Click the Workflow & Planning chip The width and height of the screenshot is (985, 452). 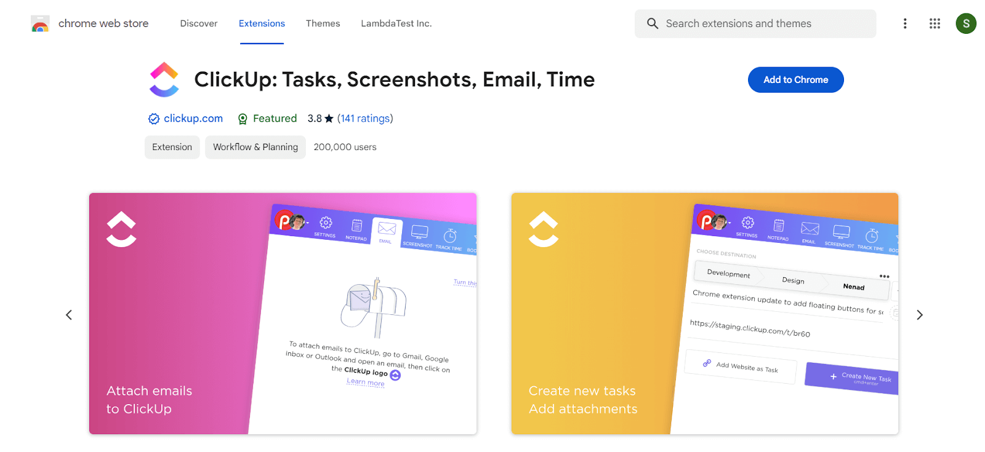[x=255, y=147]
